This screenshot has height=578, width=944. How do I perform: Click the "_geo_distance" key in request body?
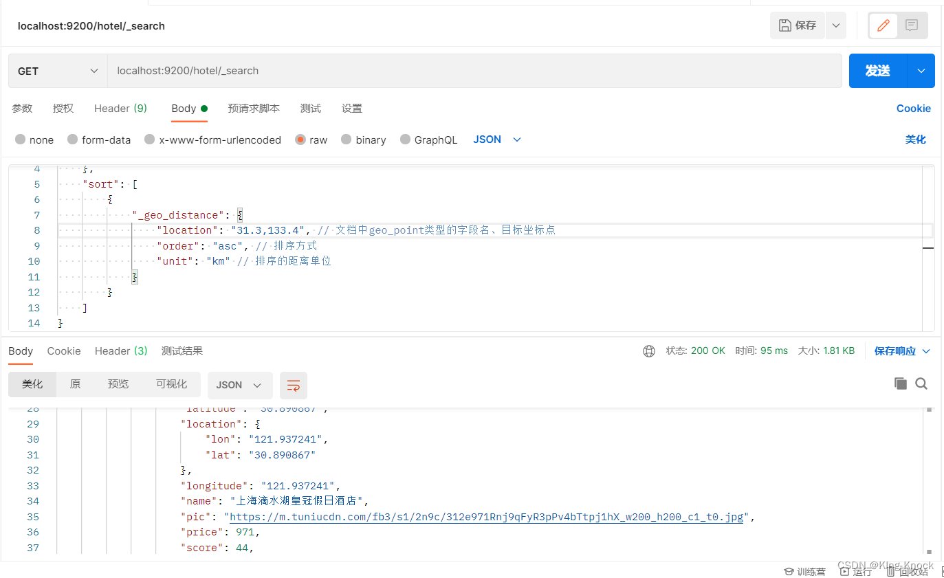point(178,215)
